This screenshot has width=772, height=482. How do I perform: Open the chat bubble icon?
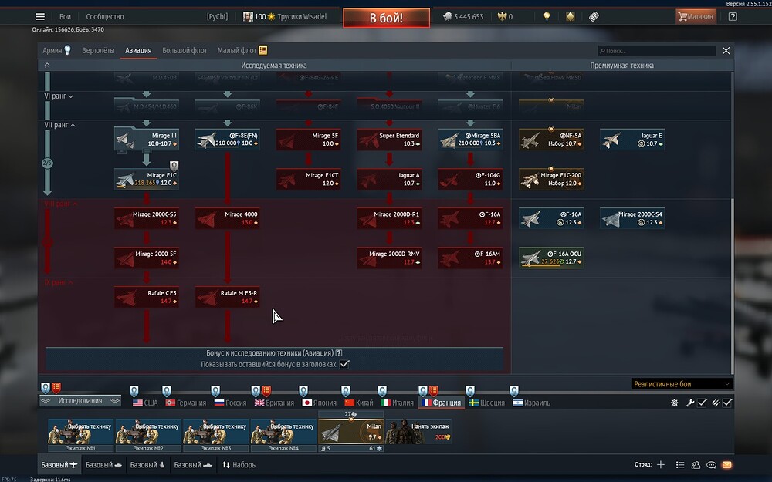pyautogui.click(x=712, y=465)
